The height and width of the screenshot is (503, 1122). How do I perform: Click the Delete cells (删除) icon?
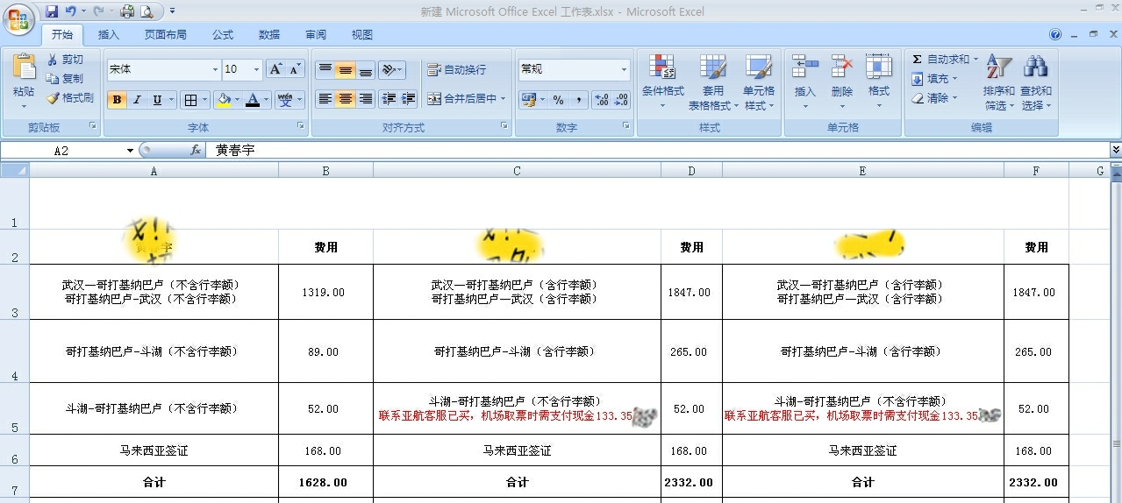point(841,82)
